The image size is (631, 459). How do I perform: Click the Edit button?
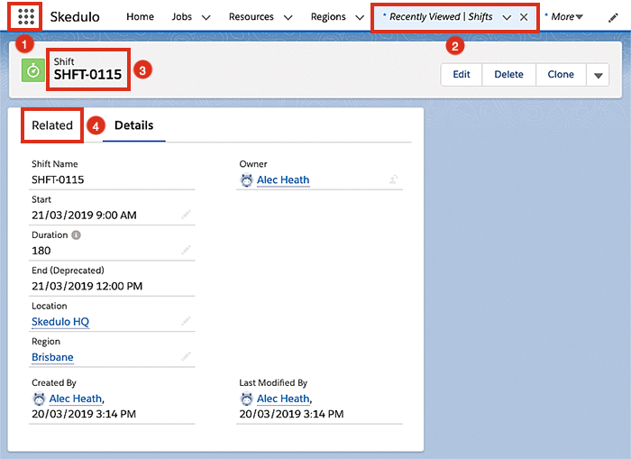(x=462, y=75)
